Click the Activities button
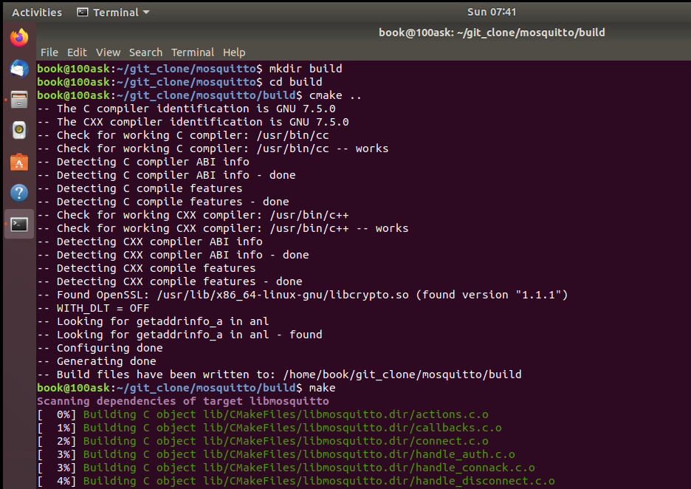Viewport: 691px width, 489px height. coord(37,13)
